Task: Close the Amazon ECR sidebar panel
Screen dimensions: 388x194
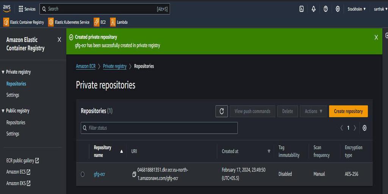Action: (59, 39)
